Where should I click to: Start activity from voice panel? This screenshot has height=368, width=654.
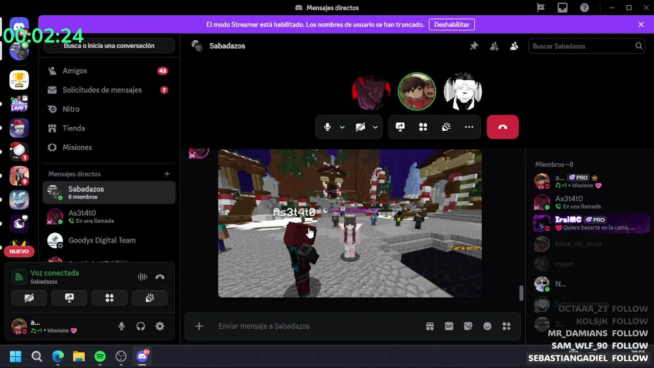[x=109, y=298]
